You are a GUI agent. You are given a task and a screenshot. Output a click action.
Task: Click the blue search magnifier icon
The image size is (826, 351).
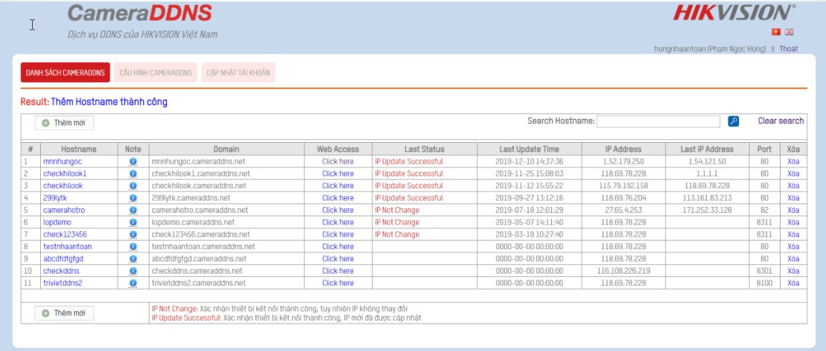point(733,121)
